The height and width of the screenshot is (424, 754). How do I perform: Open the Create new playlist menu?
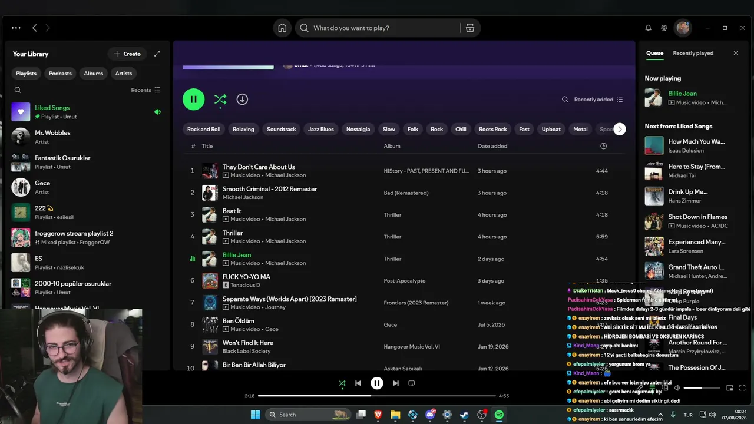coord(127,54)
